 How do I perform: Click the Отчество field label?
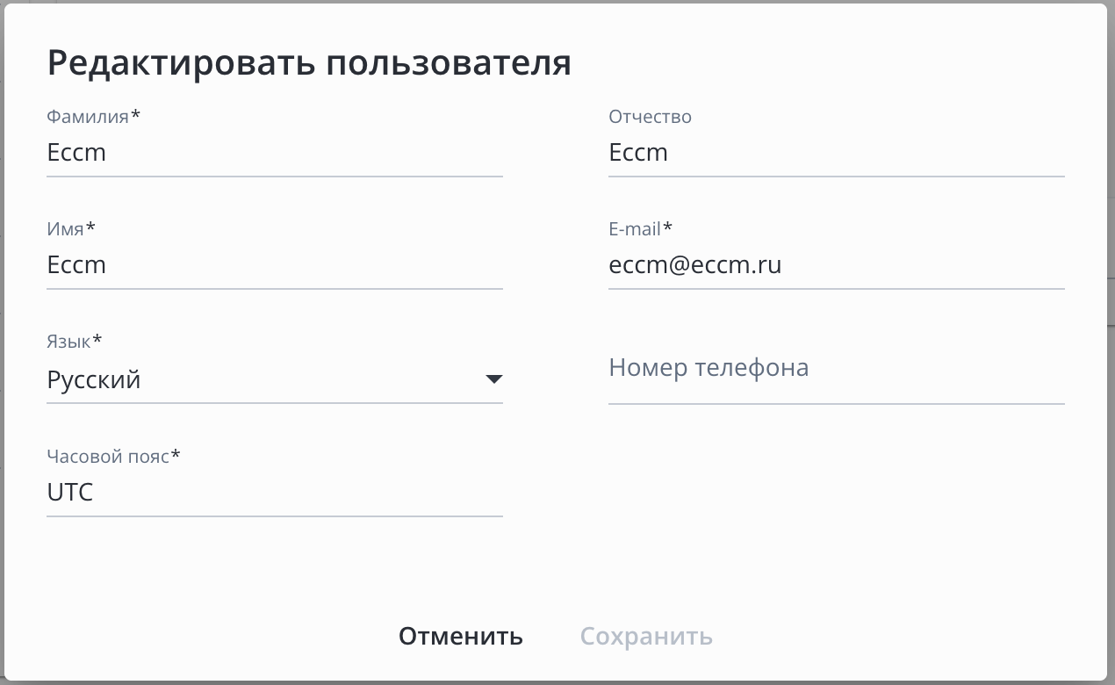tap(650, 117)
